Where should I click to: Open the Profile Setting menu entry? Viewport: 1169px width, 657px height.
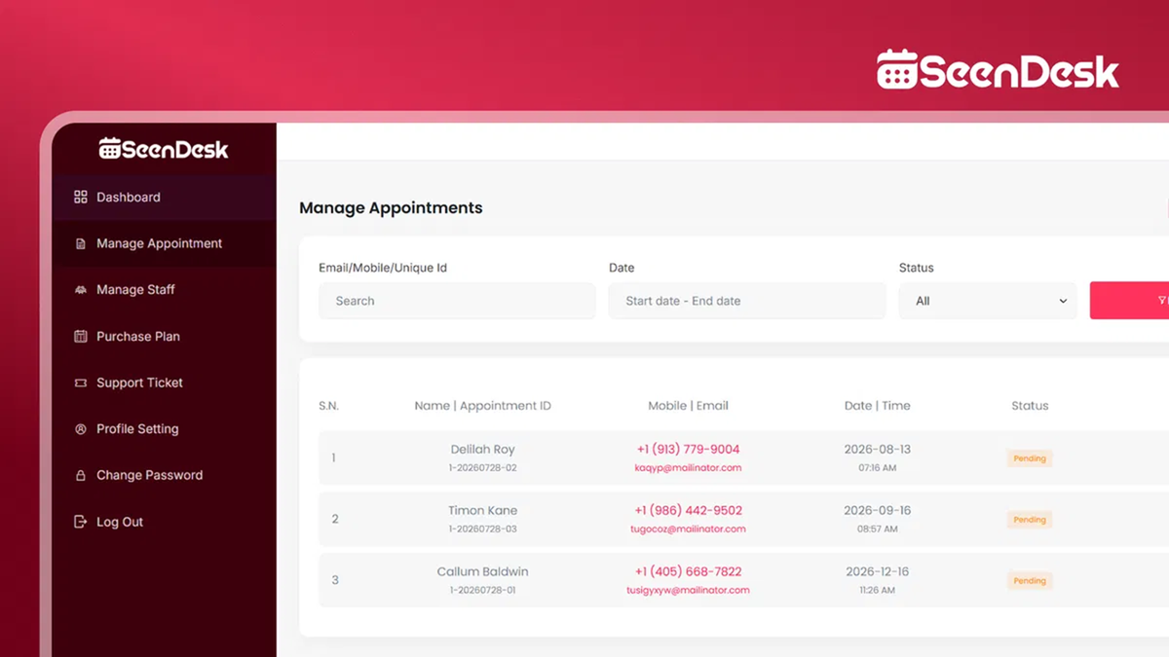[x=164, y=429]
